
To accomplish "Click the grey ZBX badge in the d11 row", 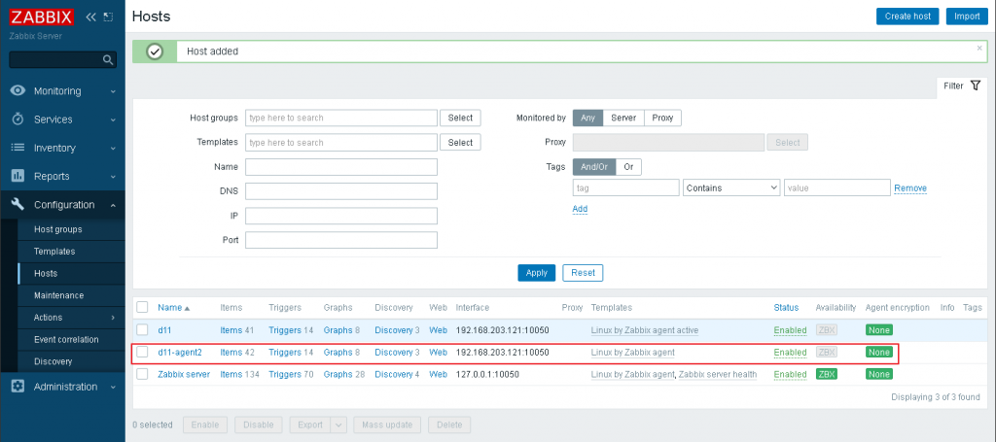I will coord(827,329).
